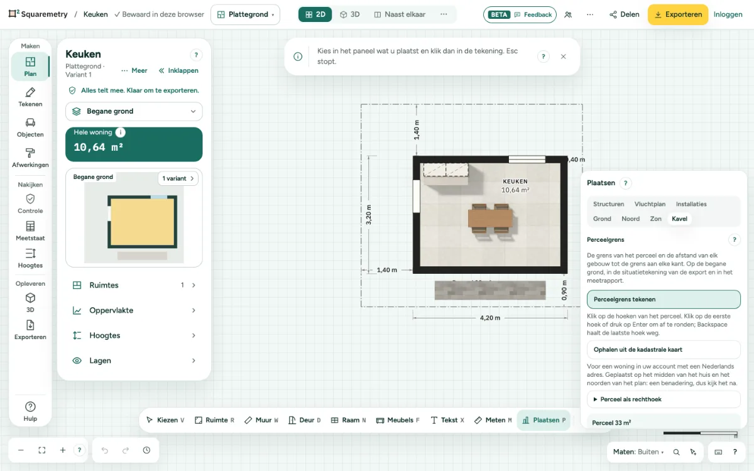Fit drawing to screen icon
Screen dimensions: 754x471
(x=42, y=450)
